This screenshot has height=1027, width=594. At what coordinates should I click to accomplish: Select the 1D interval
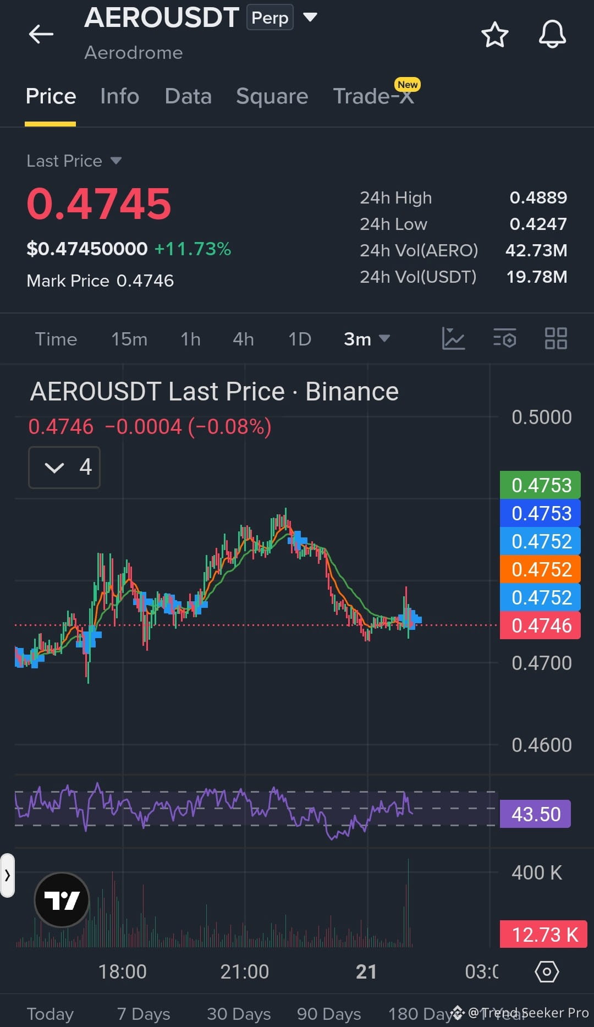pyautogui.click(x=300, y=339)
